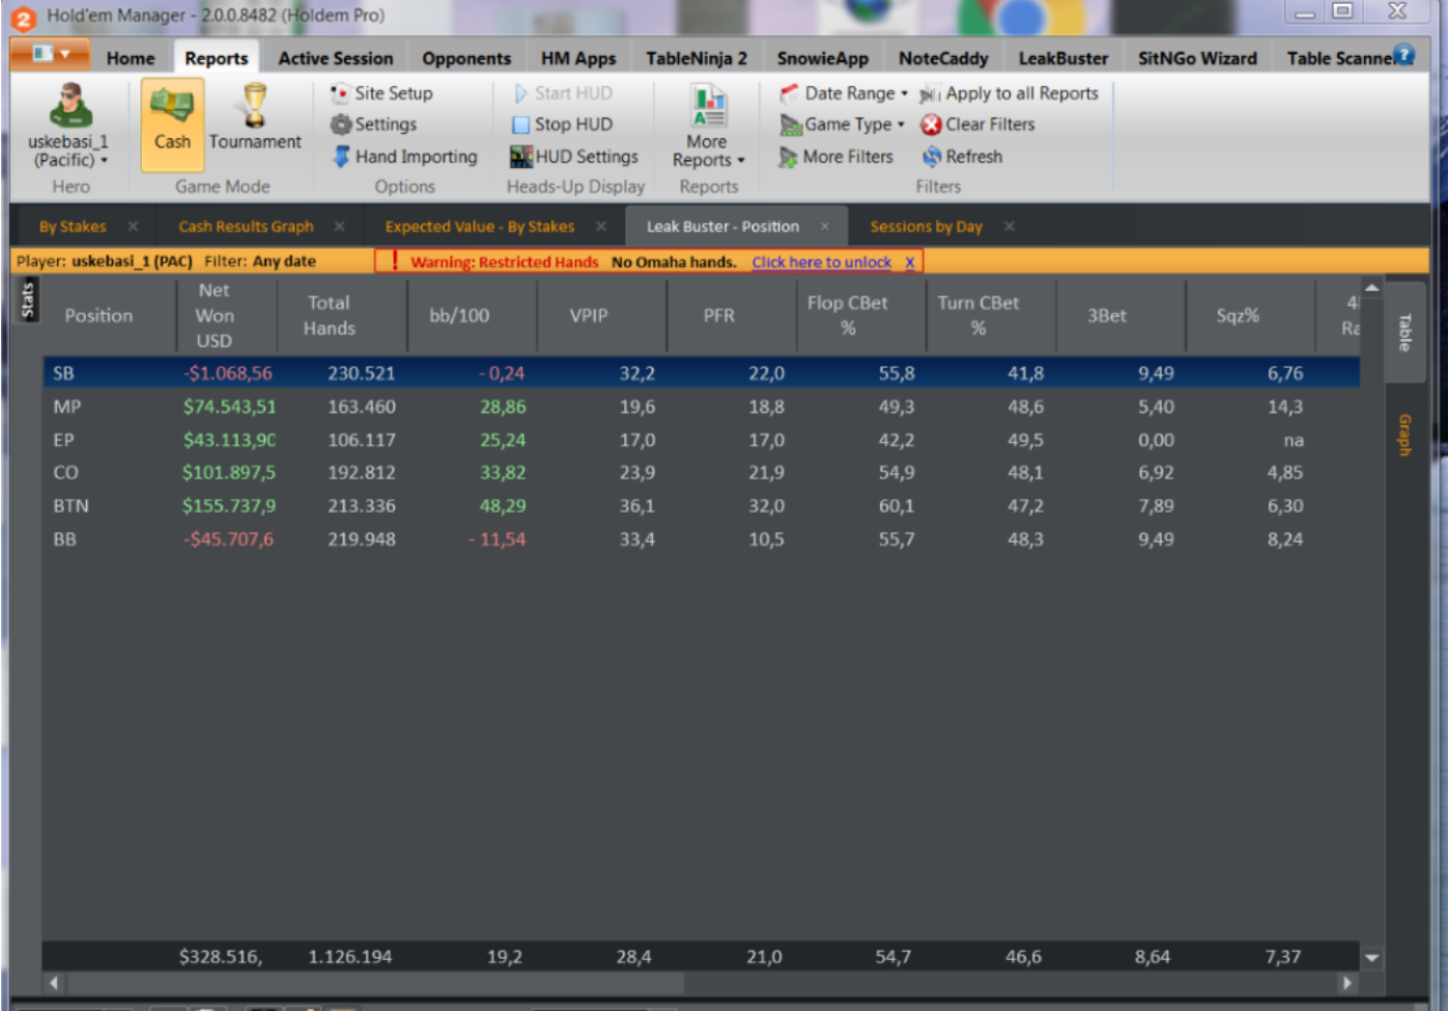Viewport: 1448px width, 1011px height.
Task: Open the Stats side panel
Action: click(x=28, y=299)
